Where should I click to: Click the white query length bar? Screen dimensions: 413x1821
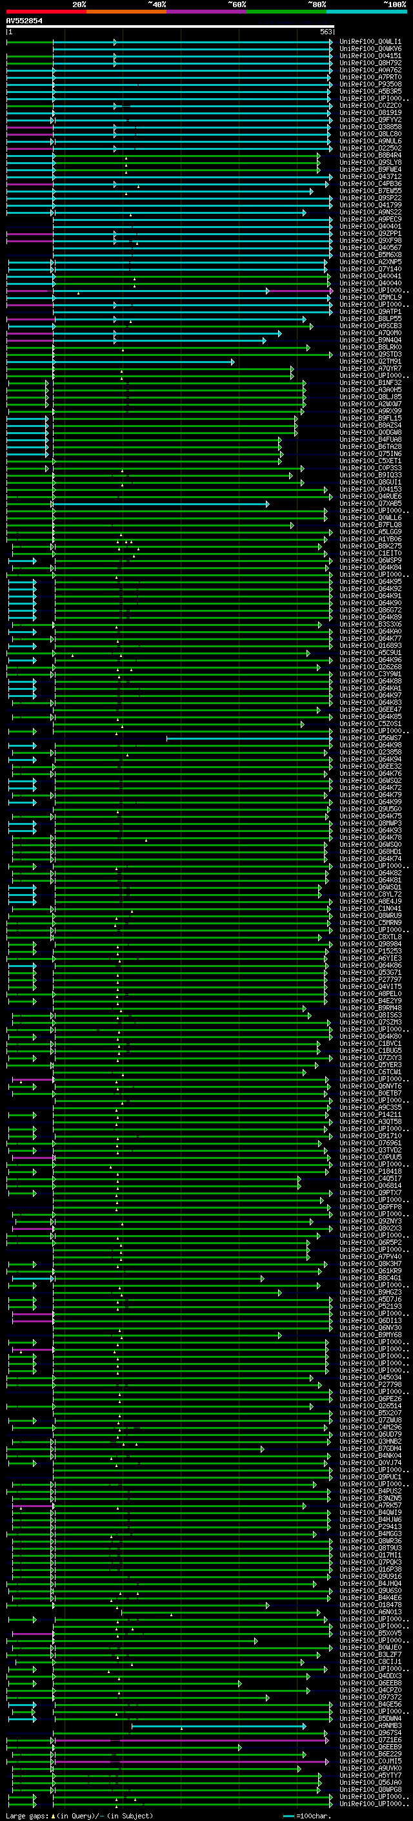coord(170,26)
